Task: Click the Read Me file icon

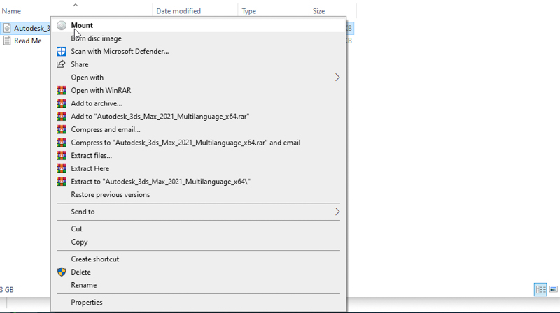Action: (7, 41)
